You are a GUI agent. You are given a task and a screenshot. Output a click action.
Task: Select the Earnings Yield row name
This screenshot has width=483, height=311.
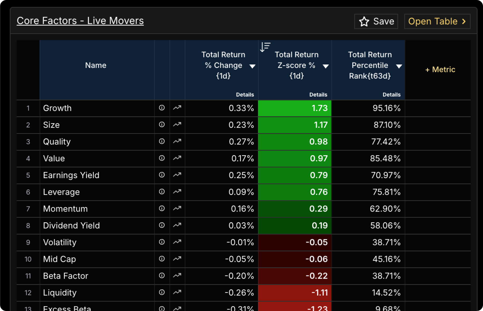point(71,175)
